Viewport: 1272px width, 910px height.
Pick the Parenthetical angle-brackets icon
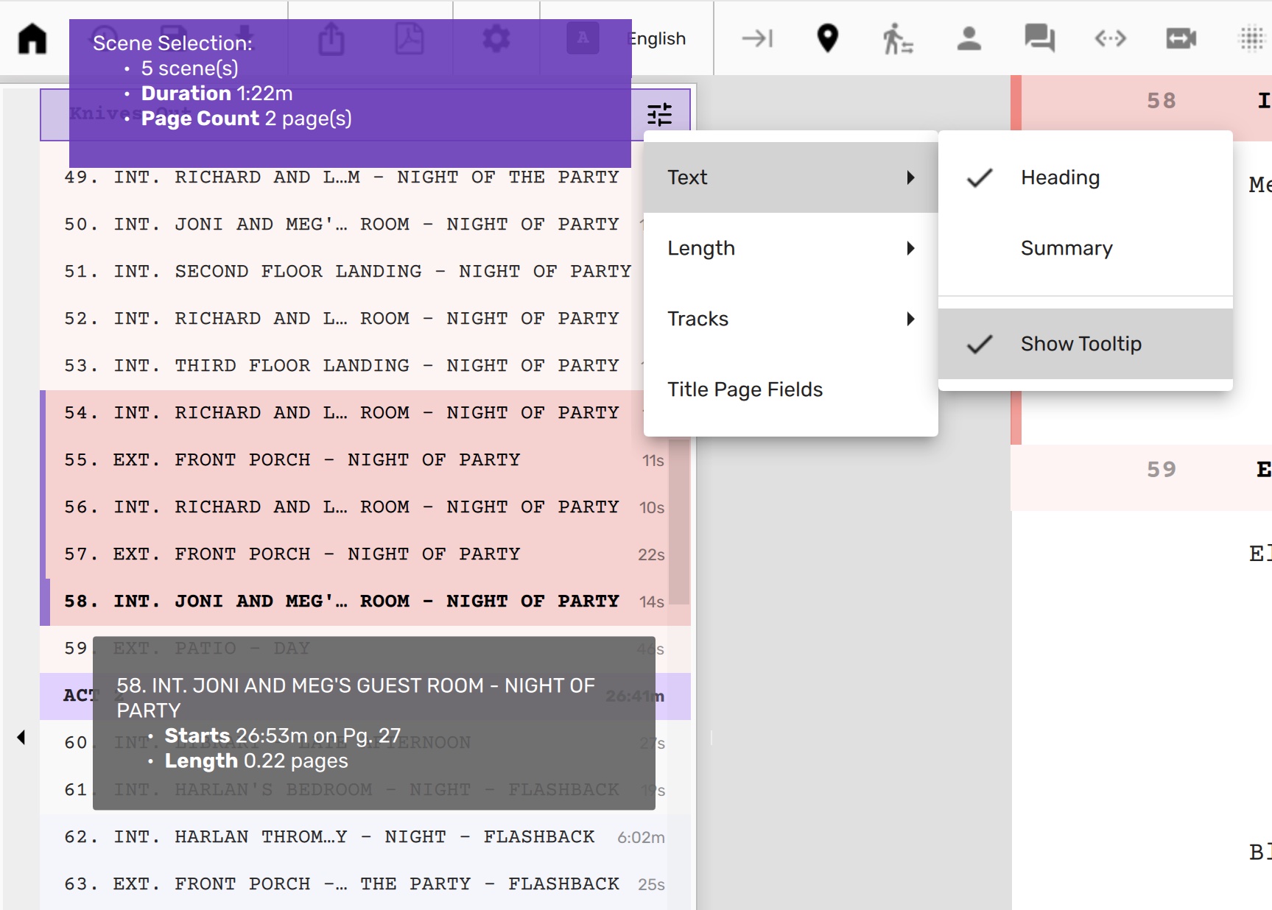[1110, 38]
